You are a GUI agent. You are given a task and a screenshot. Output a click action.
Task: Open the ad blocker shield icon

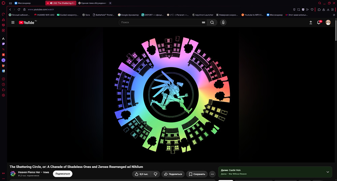point(303,9)
